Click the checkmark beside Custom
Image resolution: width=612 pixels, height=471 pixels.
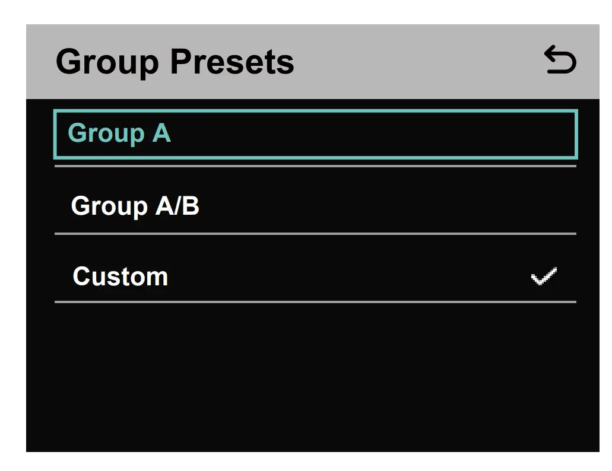(x=544, y=276)
